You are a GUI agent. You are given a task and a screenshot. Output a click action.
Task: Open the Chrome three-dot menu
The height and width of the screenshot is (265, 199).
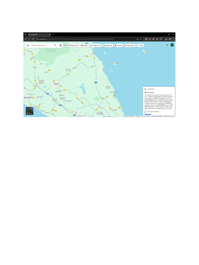[173, 39]
